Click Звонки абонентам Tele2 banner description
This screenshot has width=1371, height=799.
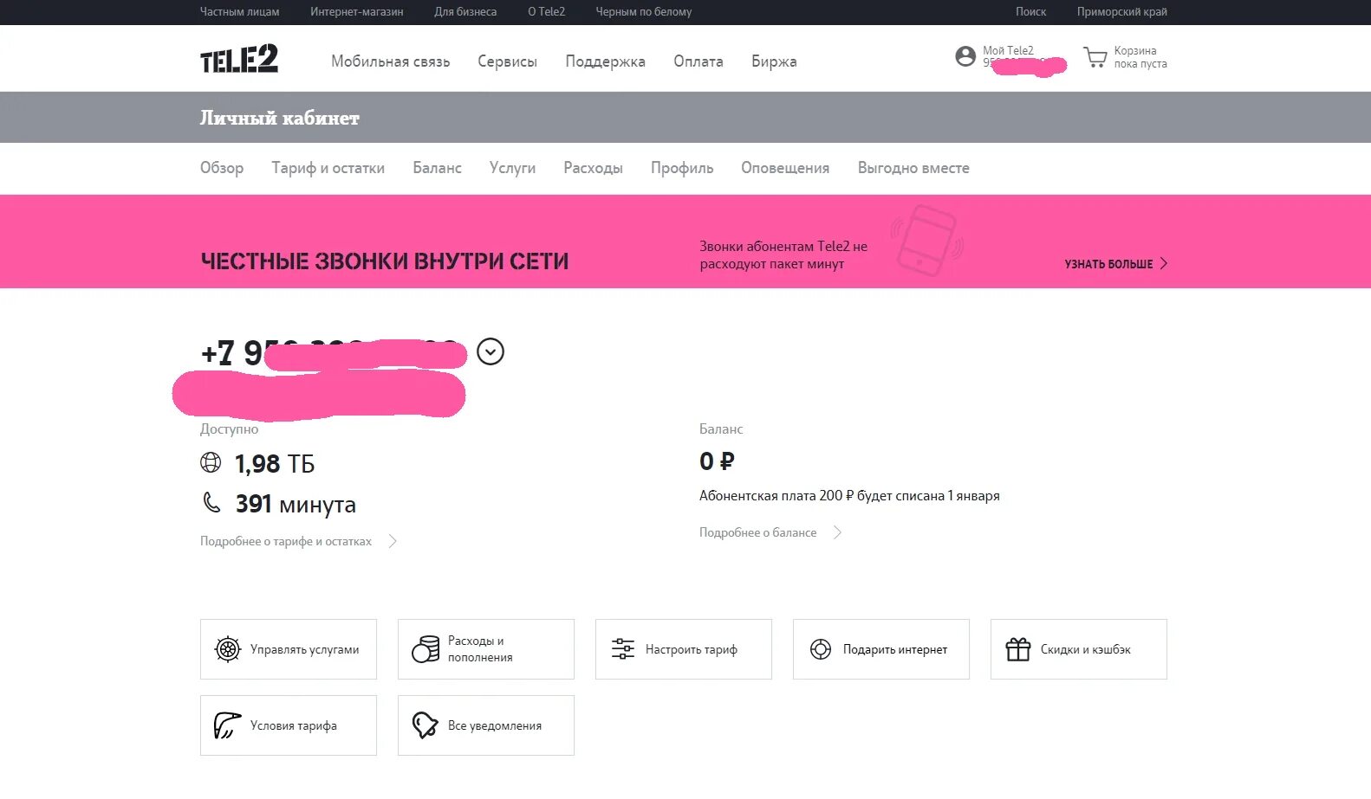(x=783, y=255)
